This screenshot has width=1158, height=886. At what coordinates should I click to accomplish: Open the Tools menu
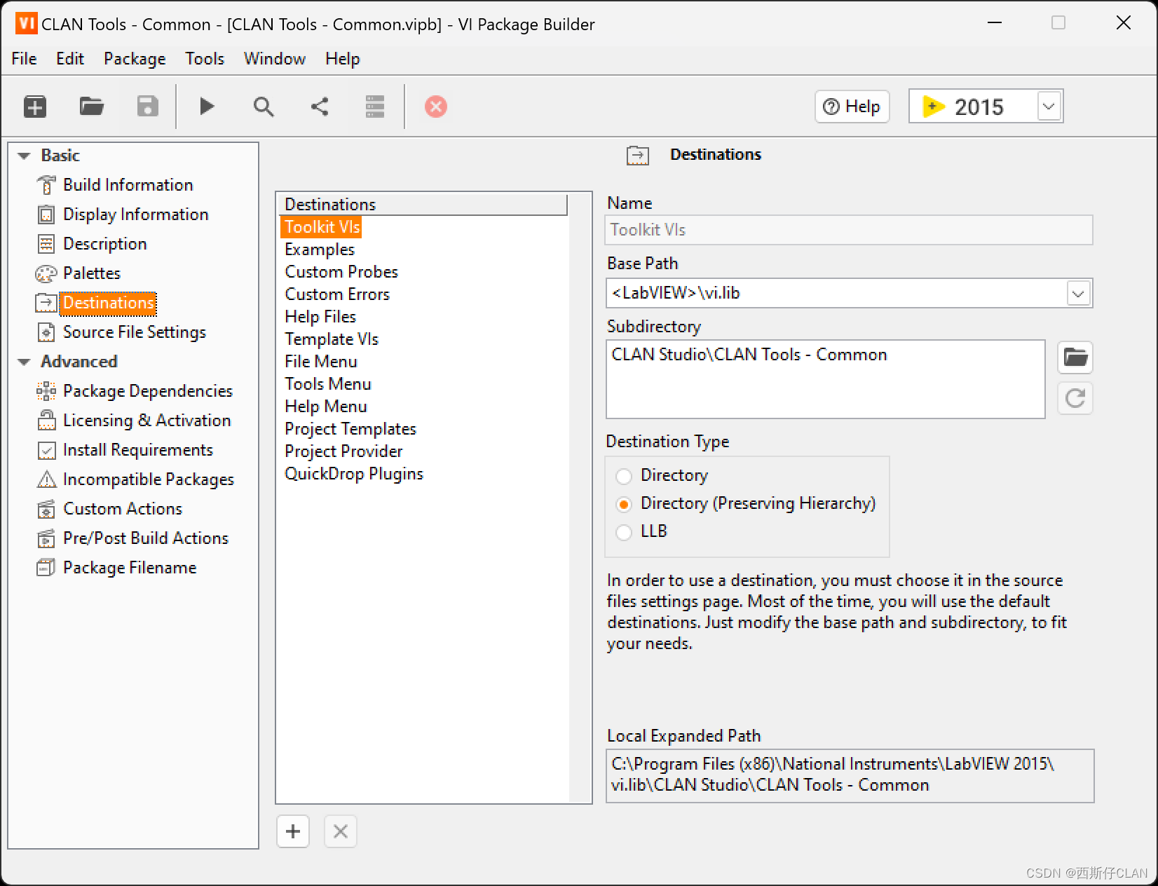coord(204,58)
